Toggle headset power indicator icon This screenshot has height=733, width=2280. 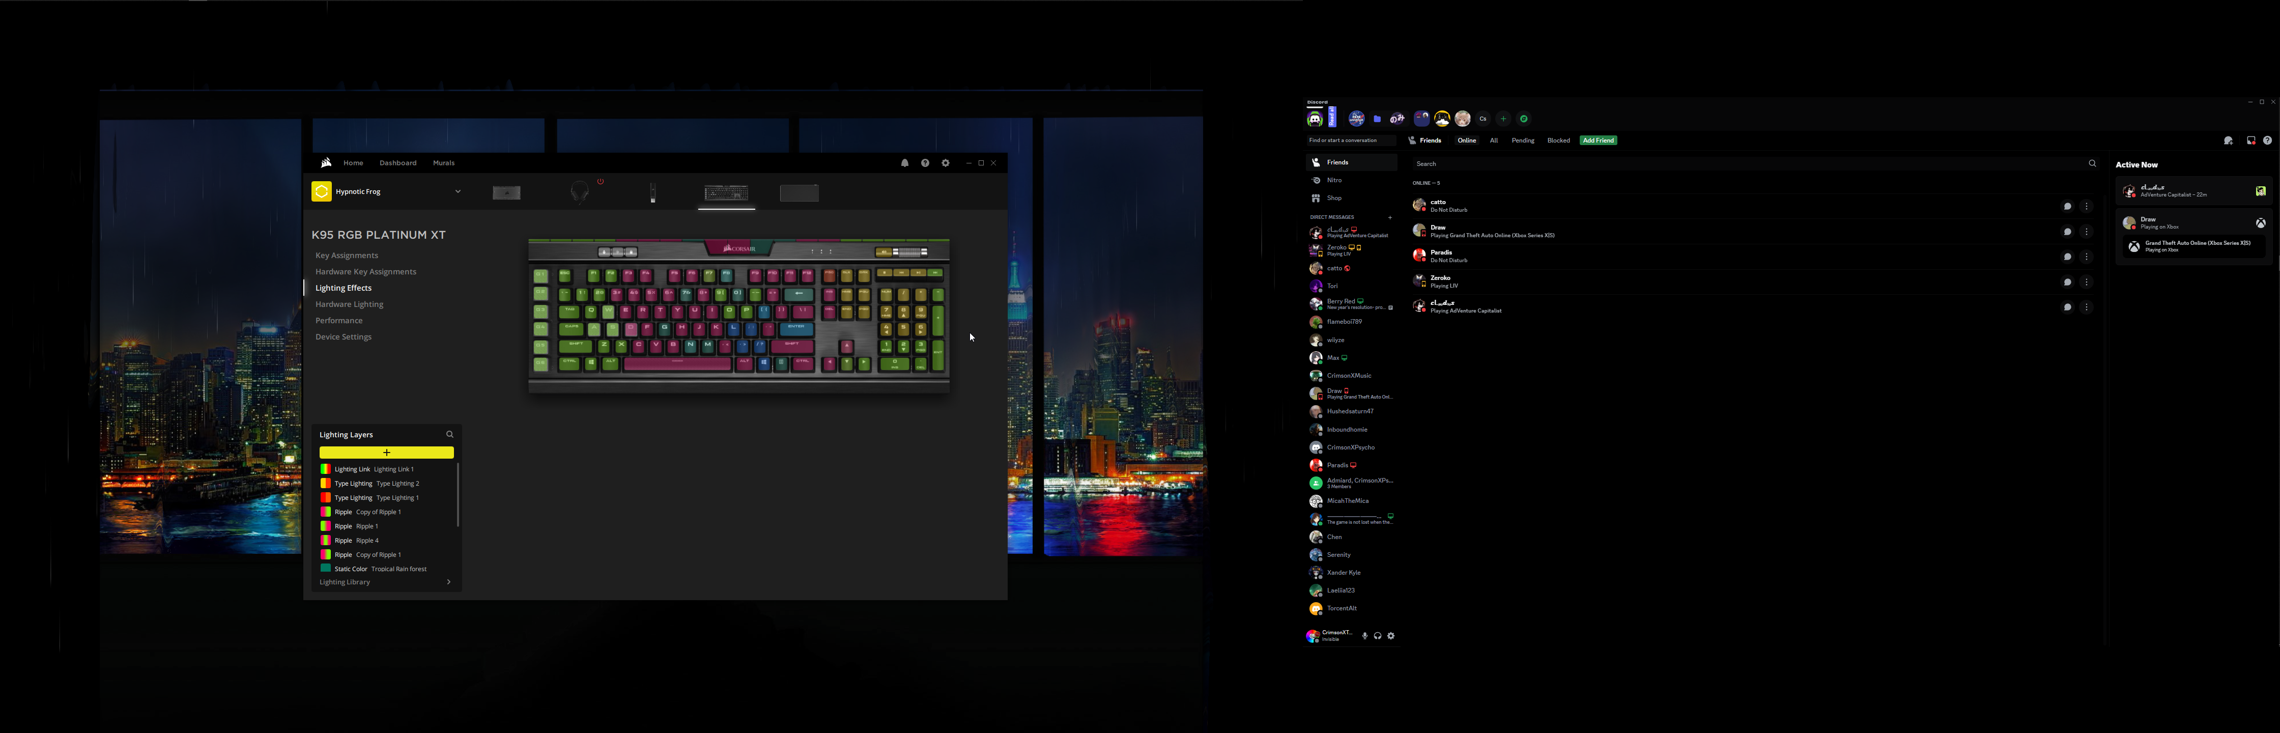click(600, 182)
